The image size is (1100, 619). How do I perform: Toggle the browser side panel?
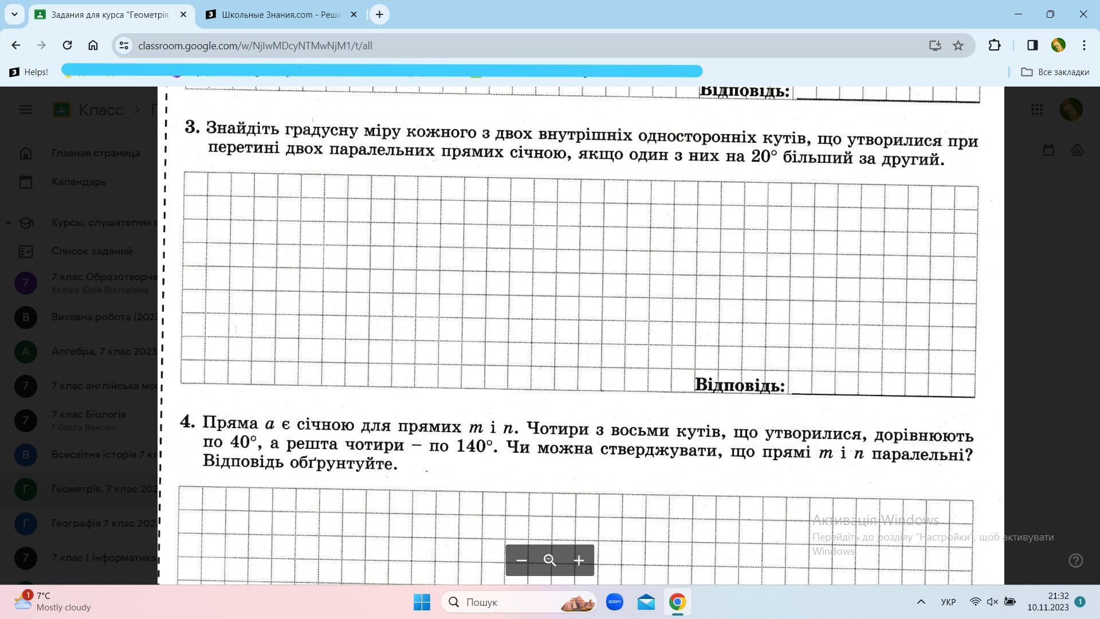coord(1032,45)
